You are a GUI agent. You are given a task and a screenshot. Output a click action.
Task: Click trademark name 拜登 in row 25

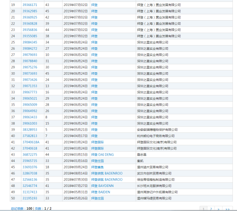point(94,42)
